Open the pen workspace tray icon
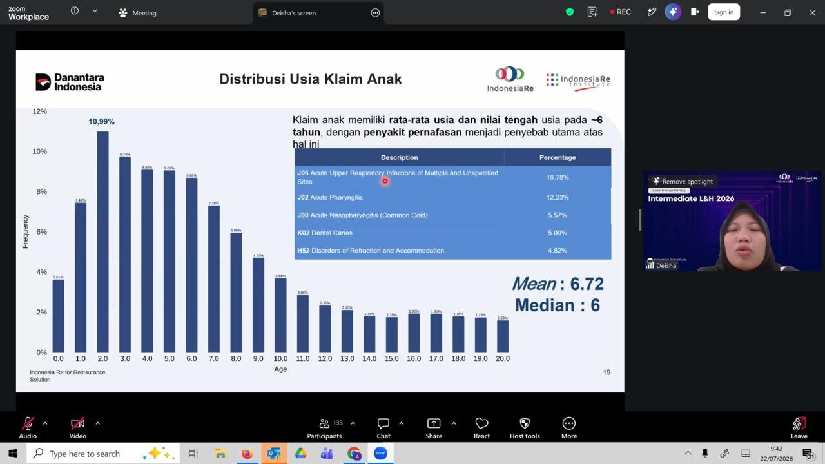This screenshot has height=464, width=825. [724, 454]
